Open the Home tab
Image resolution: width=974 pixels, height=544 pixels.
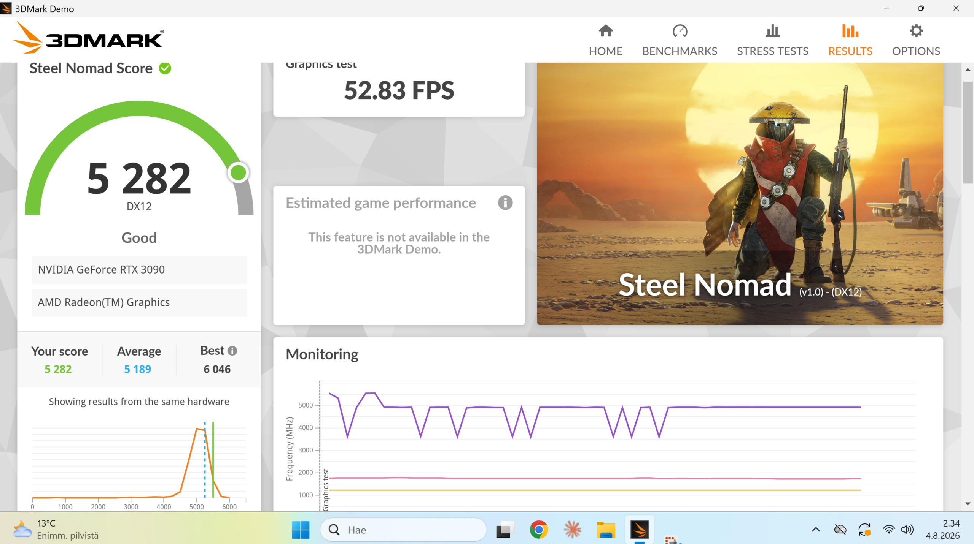pos(605,41)
